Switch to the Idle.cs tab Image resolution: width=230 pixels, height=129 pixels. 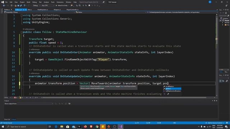click(29, 10)
